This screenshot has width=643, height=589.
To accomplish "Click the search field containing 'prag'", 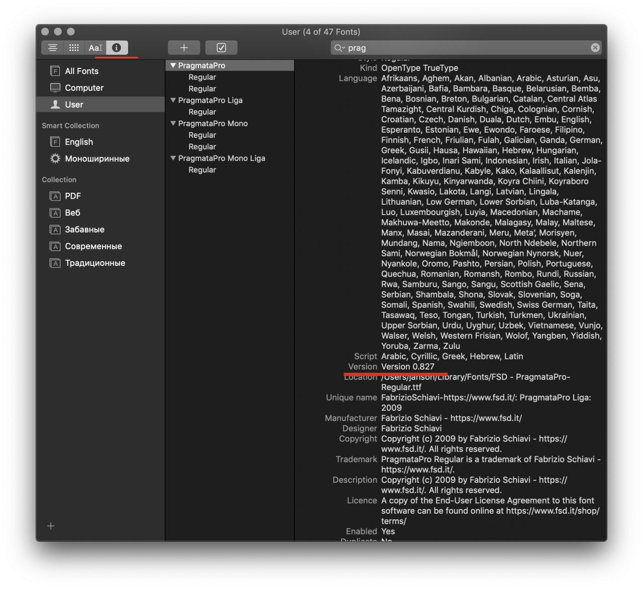I will (466, 48).
